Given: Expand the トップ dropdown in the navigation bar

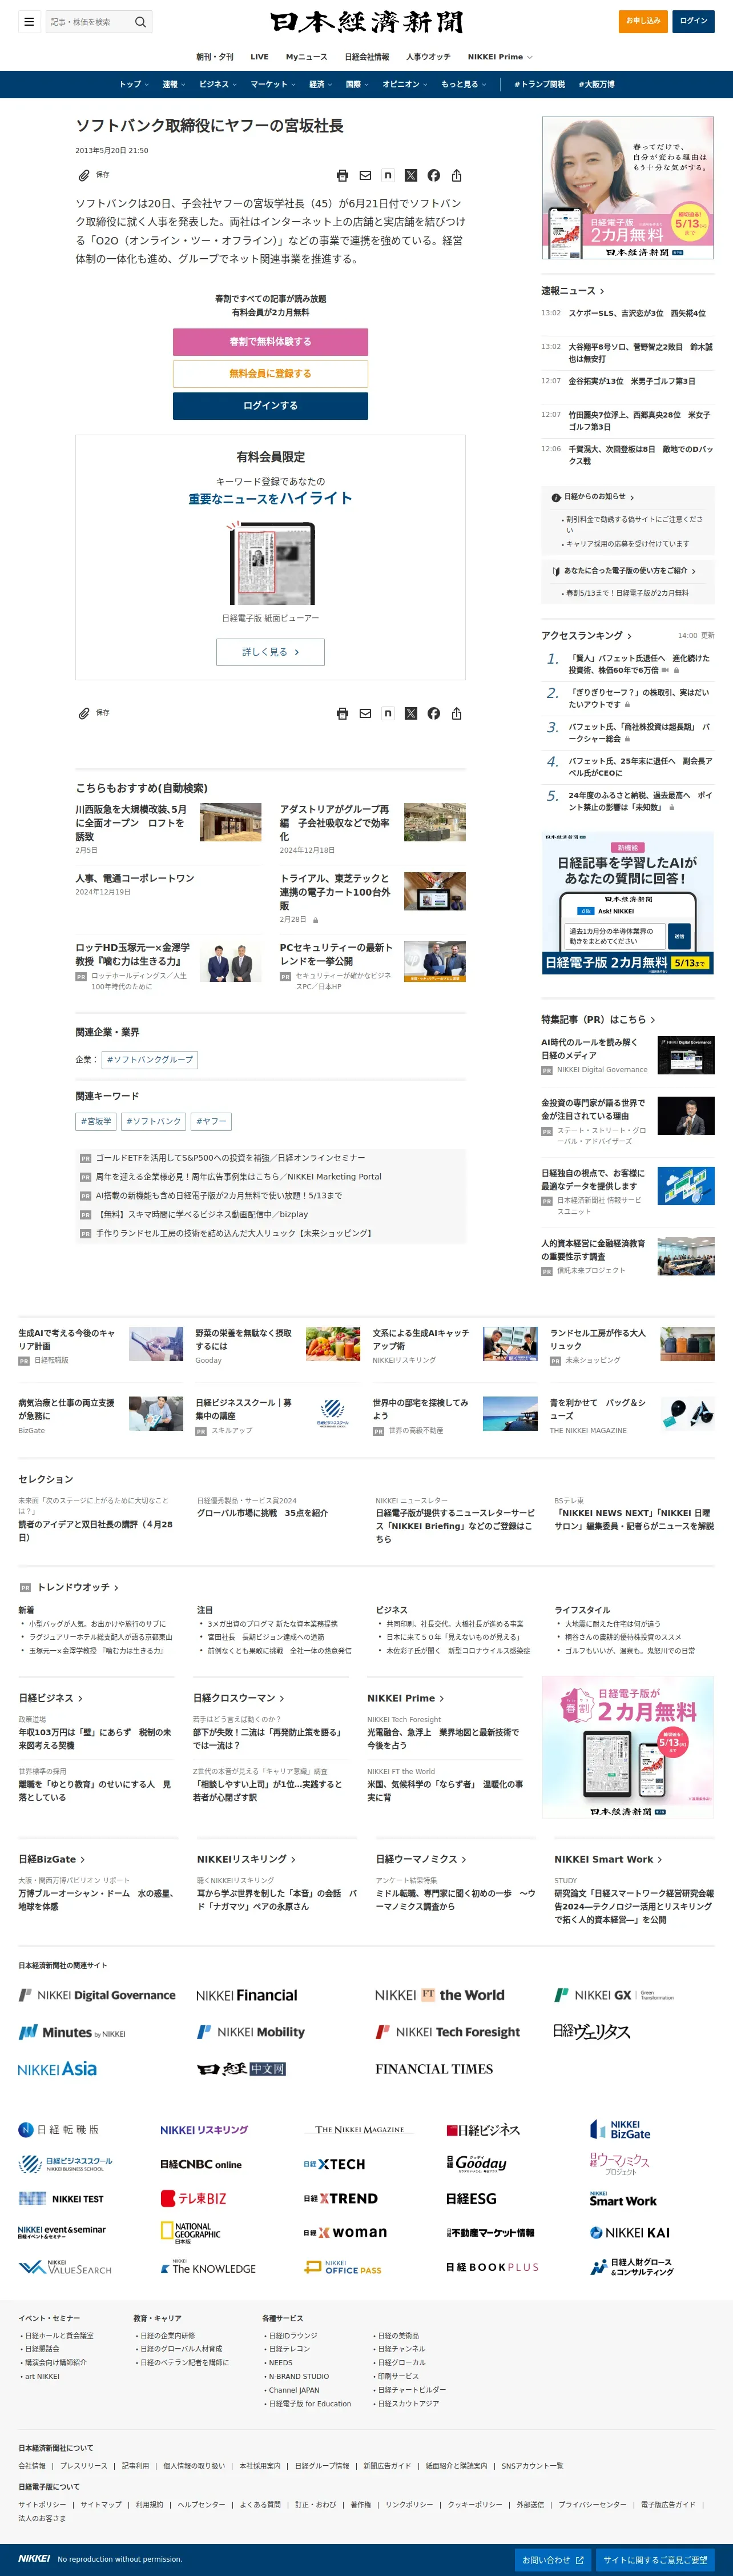Looking at the screenshot, I should 134,84.
